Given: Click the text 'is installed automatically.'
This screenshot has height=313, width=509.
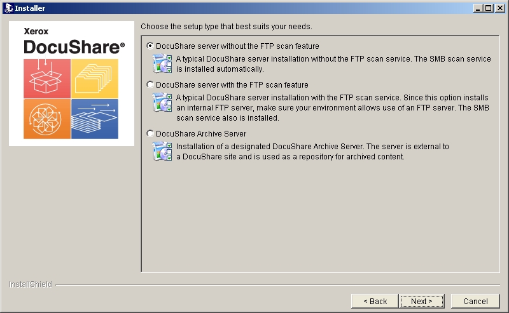Looking at the screenshot, I should 220,69.
